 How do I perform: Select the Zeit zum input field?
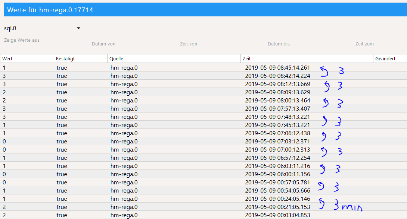(381, 33)
